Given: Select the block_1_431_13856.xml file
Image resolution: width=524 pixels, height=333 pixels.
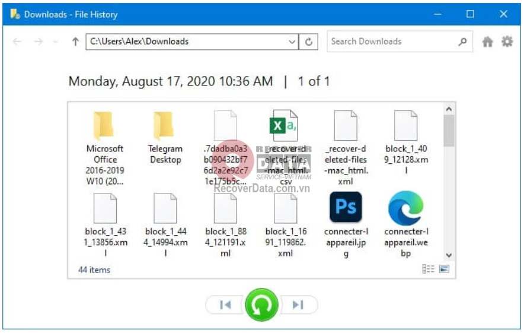Looking at the screenshot, I should click(x=106, y=225).
